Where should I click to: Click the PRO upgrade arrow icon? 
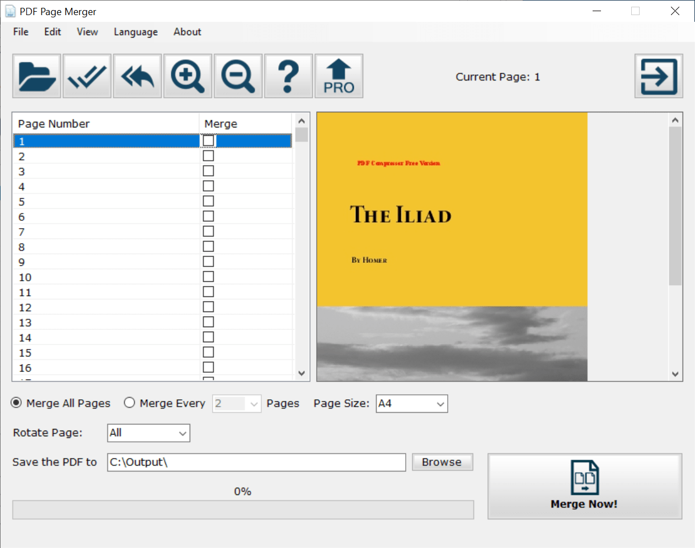tap(339, 76)
